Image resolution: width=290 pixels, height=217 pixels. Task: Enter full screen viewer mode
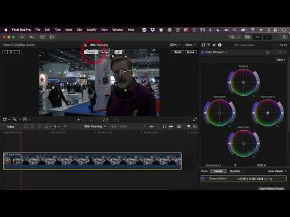[x=195, y=119]
